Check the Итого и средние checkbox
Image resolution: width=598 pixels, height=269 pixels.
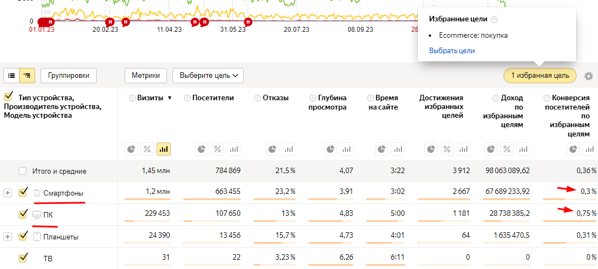point(23,171)
